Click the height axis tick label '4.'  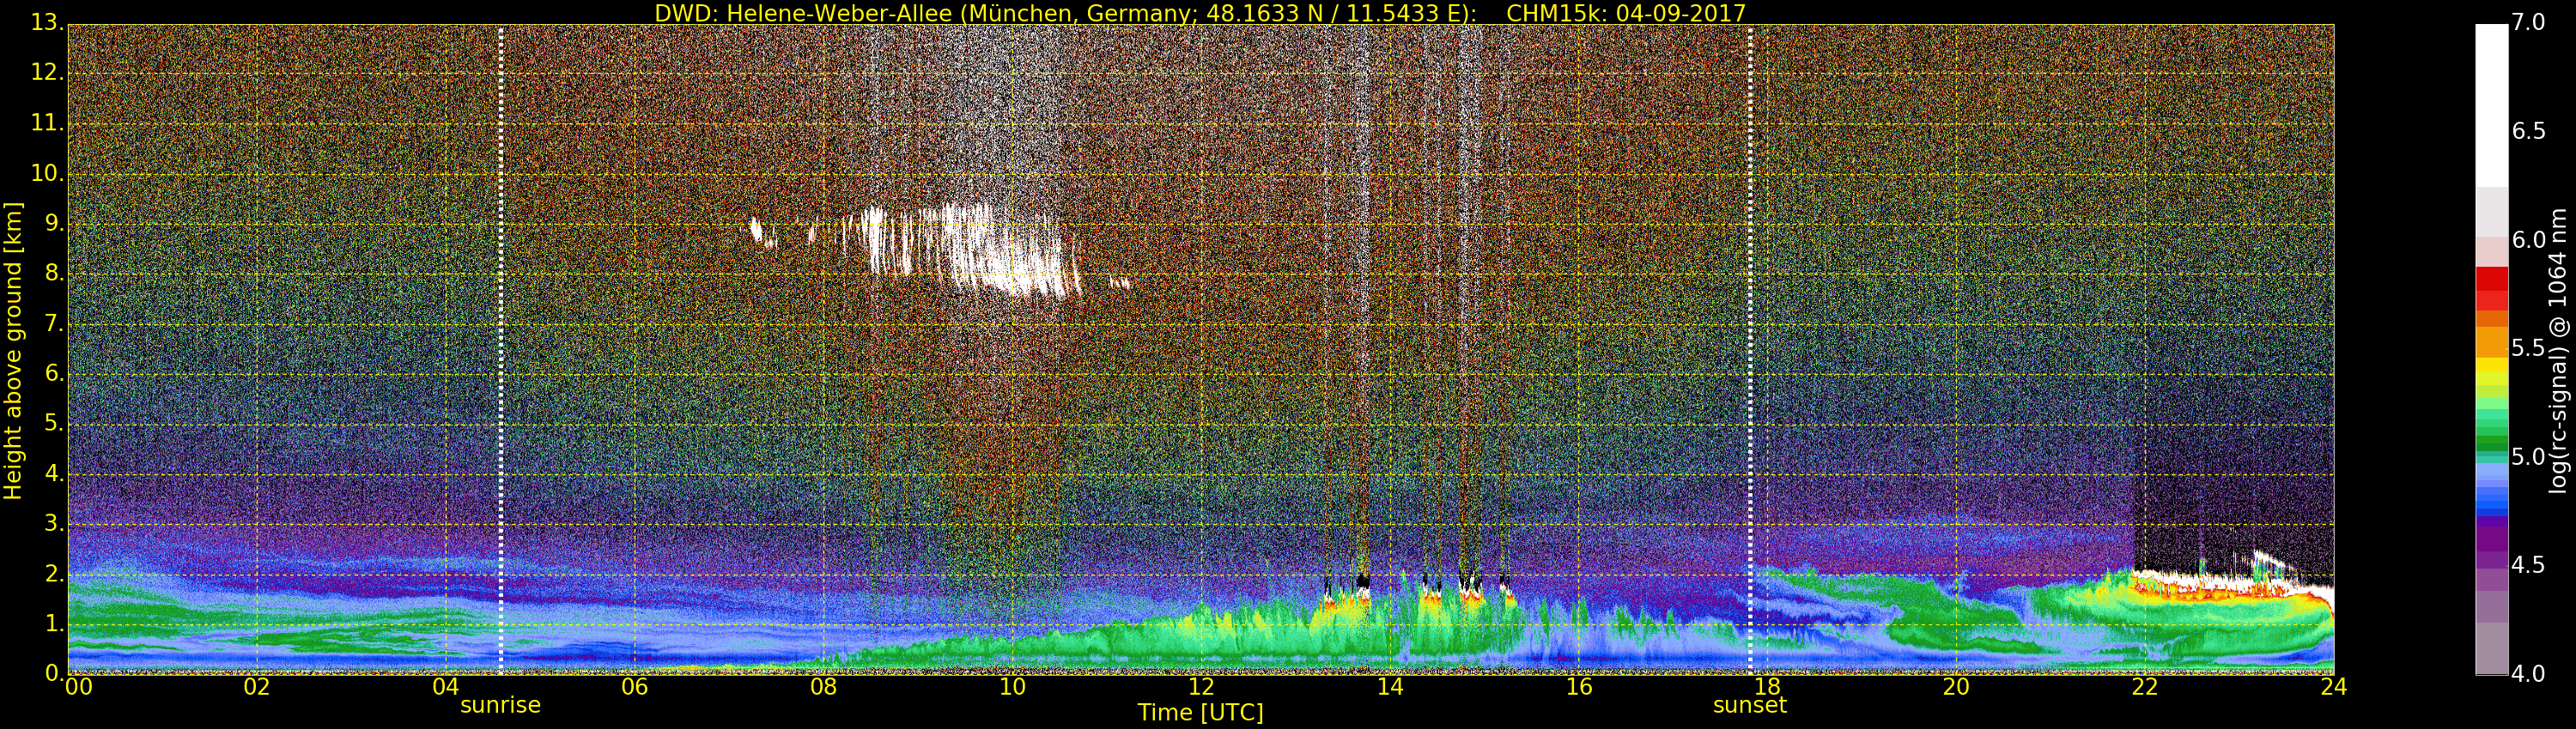click(x=54, y=473)
